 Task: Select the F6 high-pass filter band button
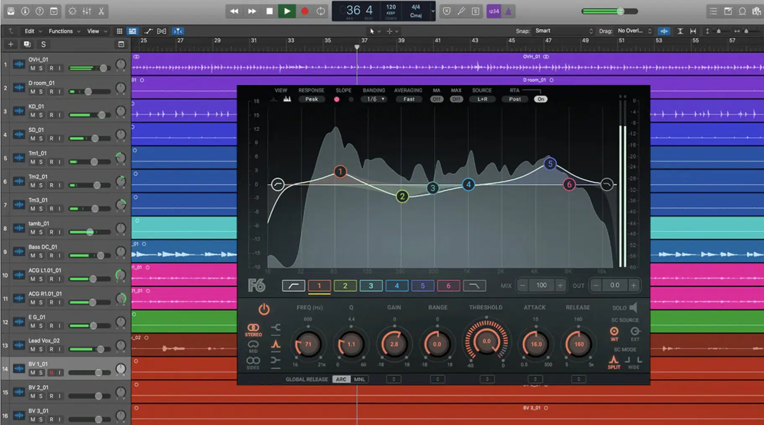[293, 286]
